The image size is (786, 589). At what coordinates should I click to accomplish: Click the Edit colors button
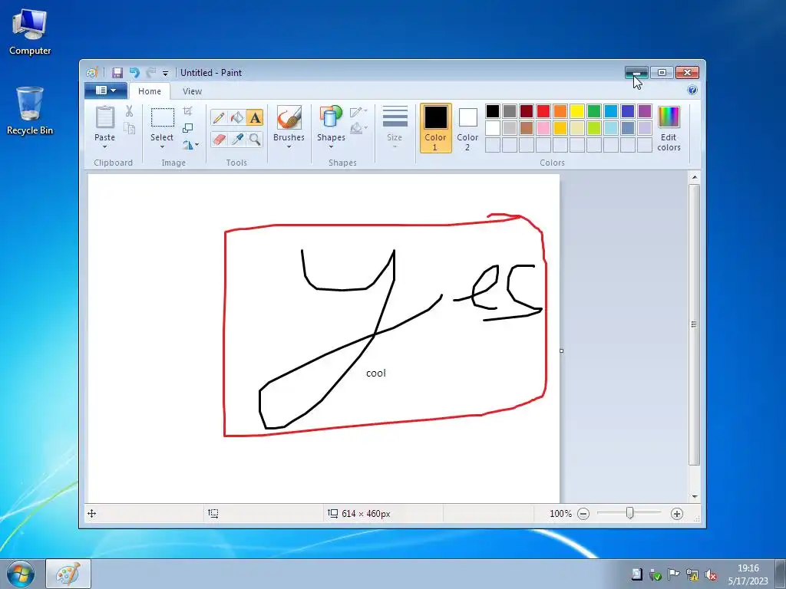pyautogui.click(x=669, y=129)
